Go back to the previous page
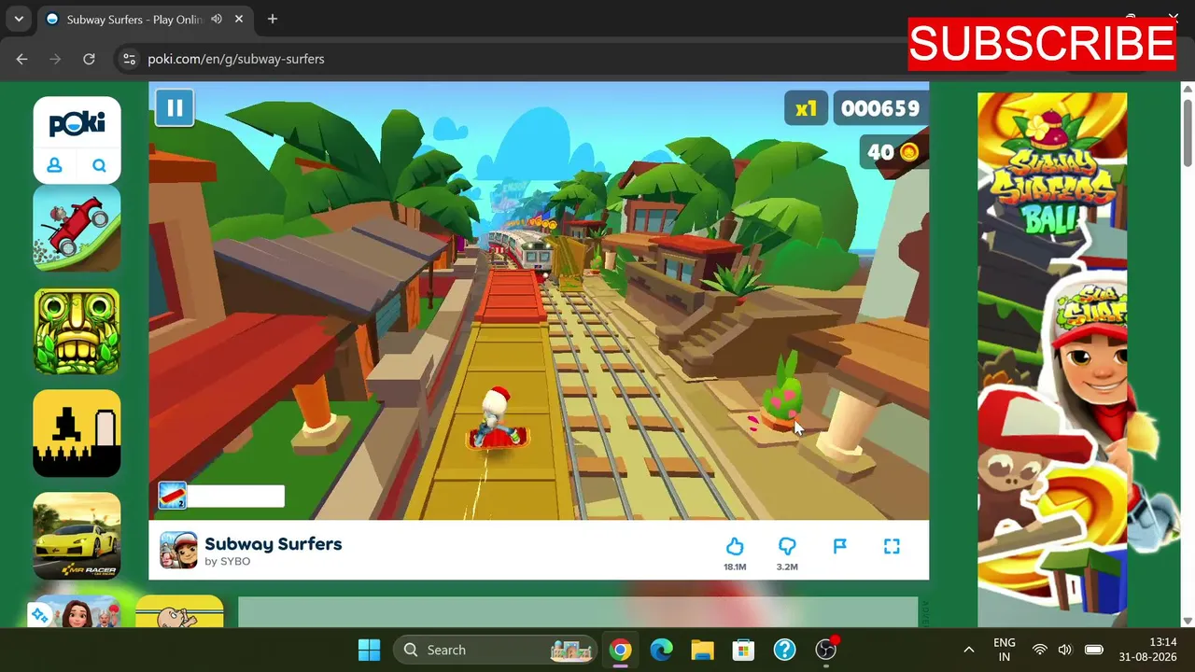 [x=22, y=59]
